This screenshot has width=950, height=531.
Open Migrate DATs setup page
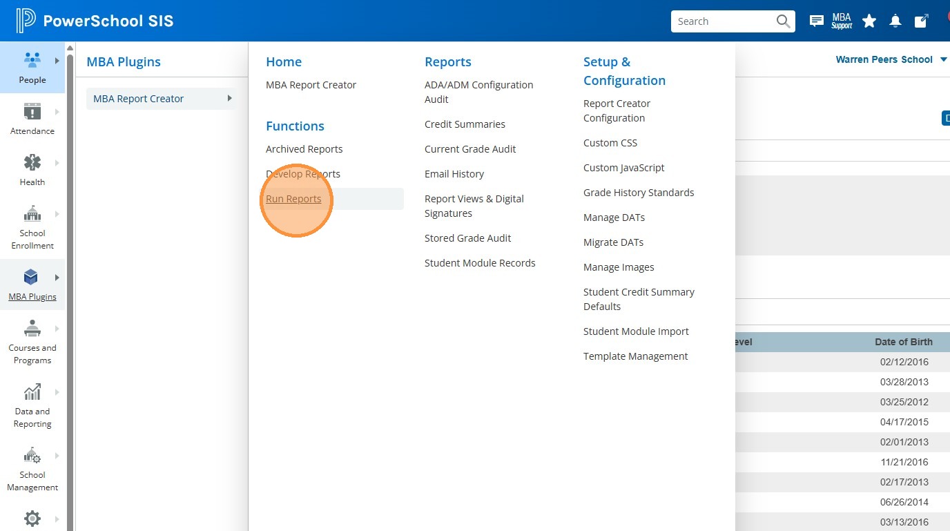(613, 242)
